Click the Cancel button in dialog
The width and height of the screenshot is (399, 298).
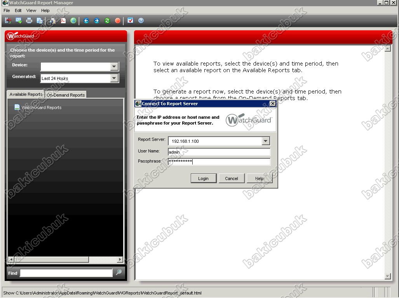(x=231, y=178)
